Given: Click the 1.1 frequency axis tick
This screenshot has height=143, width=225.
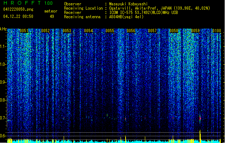Looking at the screenshot, I should [x=4, y=46].
